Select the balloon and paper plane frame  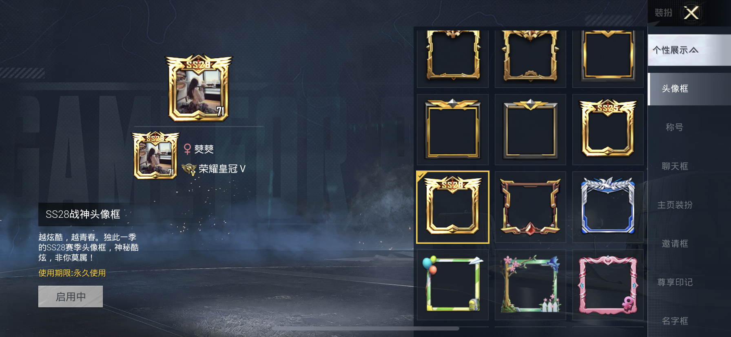[x=453, y=284]
